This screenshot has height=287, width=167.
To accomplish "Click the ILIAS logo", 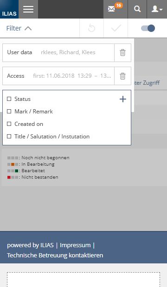I will (x=9, y=9).
